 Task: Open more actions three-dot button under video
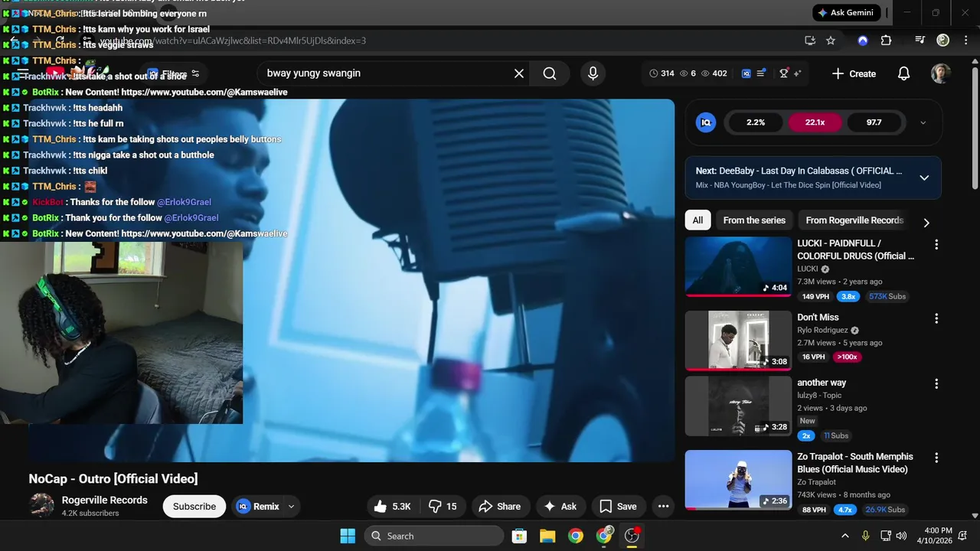(x=664, y=506)
